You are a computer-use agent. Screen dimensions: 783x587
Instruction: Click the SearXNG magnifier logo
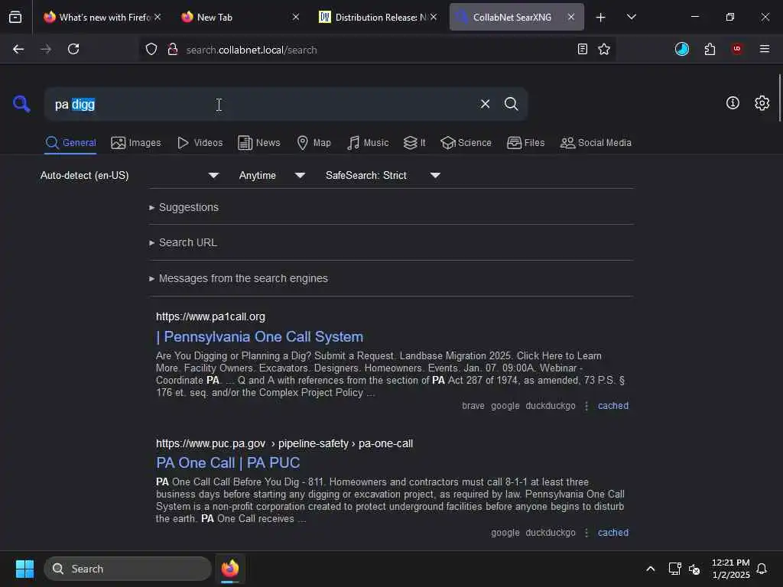(21, 104)
